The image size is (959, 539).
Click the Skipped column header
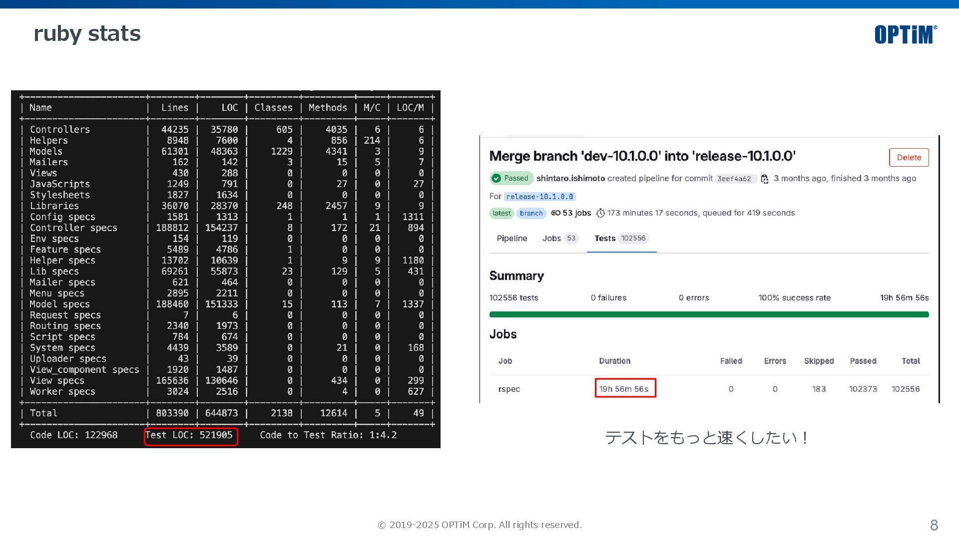tap(819, 361)
